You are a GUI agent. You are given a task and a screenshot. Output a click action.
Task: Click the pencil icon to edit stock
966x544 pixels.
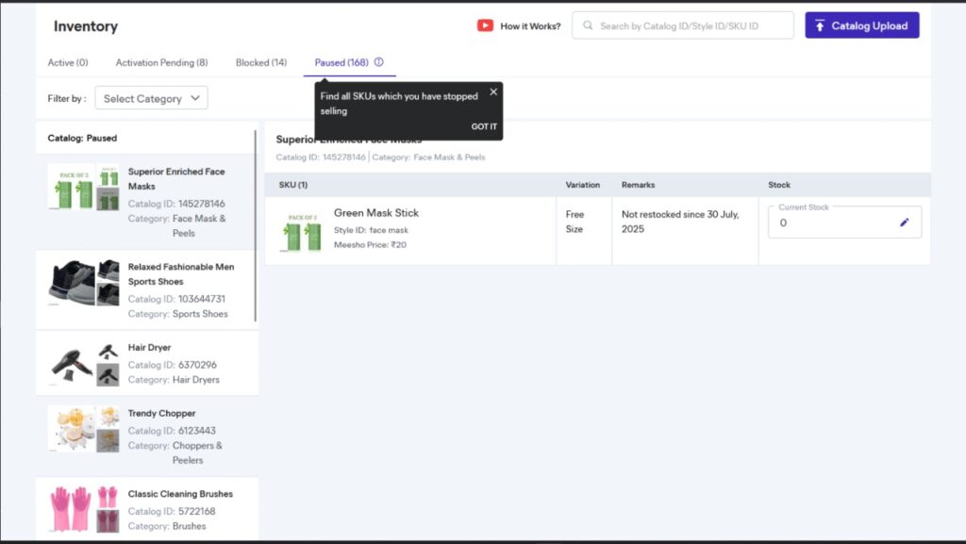tap(904, 223)
